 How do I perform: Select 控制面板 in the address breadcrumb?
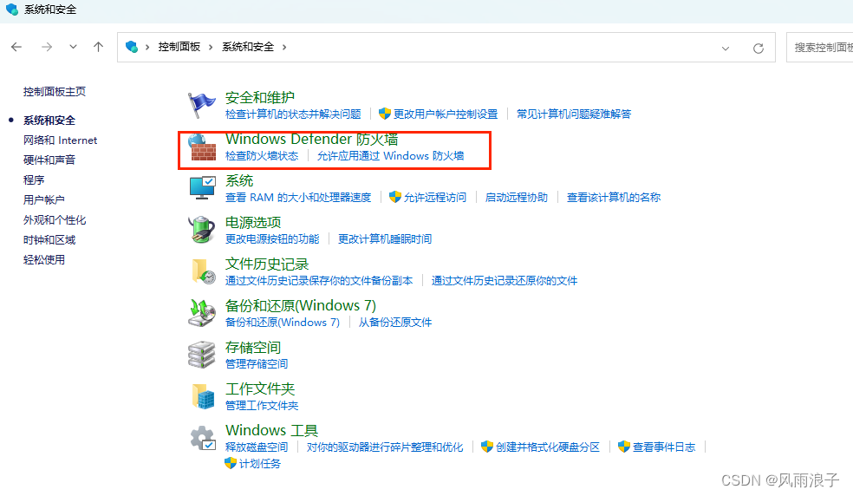pos(179,47)
